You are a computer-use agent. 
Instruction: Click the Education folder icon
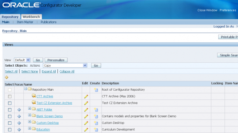[34, 129]
